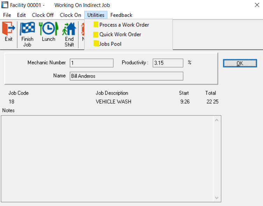Open the File menu
263x206 pixels.
tap(7, 15)
